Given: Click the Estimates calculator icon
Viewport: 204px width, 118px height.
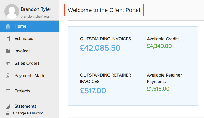Looking at the screenshot, I should pos(8,39).
